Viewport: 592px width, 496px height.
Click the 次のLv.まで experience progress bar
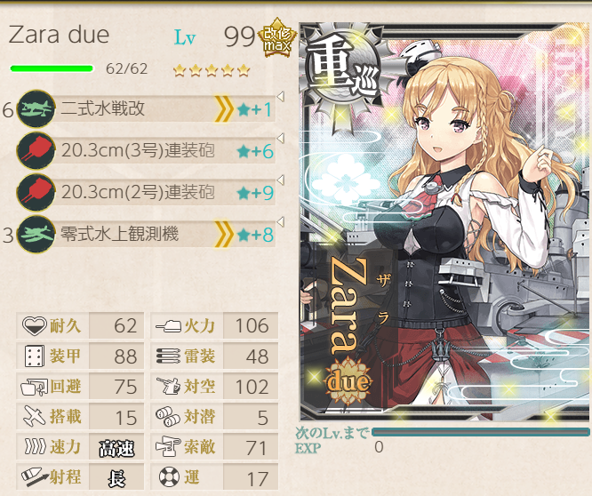point(480,432)
